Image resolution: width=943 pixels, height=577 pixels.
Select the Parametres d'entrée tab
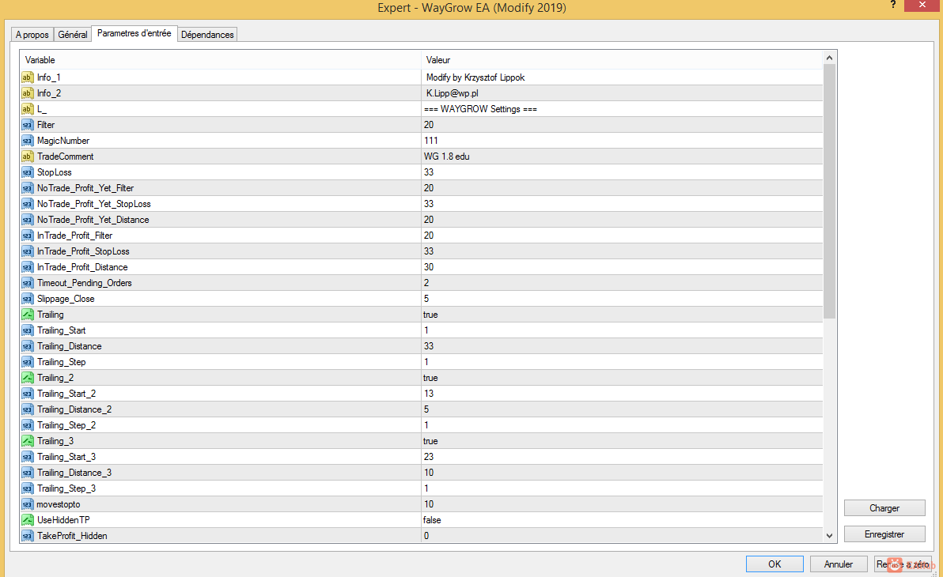pos(134,34)
